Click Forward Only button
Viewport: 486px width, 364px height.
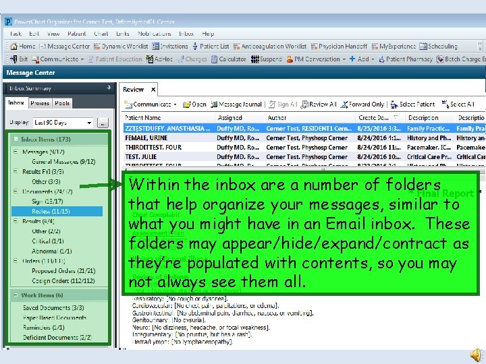click(362, 104)
